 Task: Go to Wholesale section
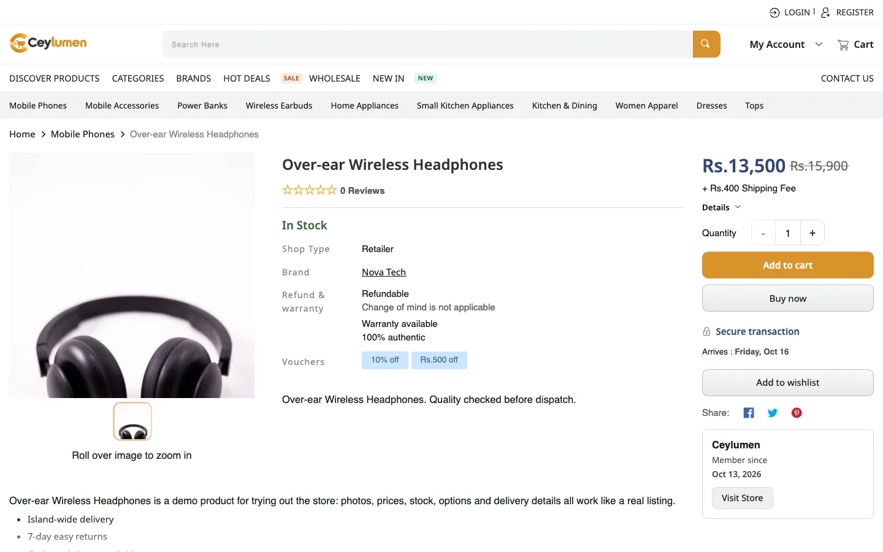335,79
